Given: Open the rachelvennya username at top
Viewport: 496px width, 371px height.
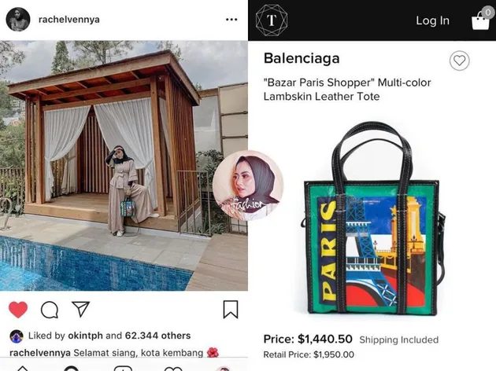Looking at the screenshot, I should 69,20.
